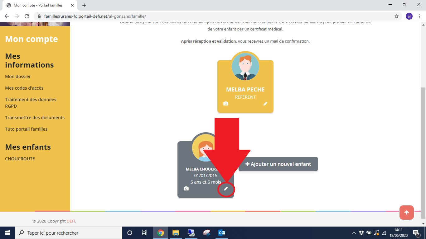Select the "Mon compte - Portail familles" tab
The width and height of the screenshot is (426, 239).
pos(38,5)
